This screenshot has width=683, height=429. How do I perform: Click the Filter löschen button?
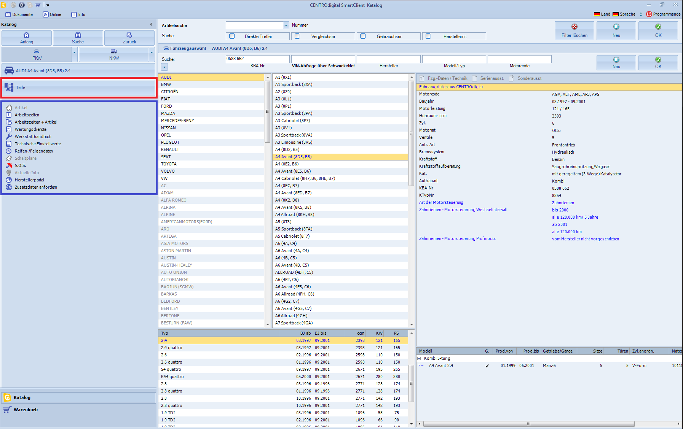tap(574, 30)
